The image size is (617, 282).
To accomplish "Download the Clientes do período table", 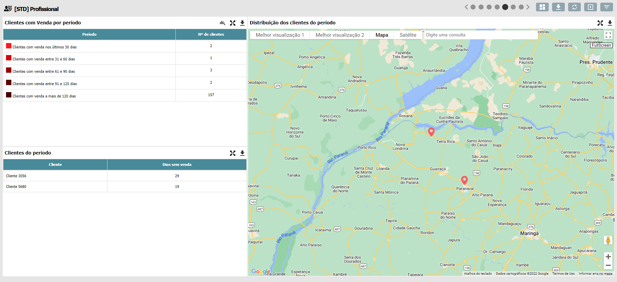I will (x=242, y=153).
